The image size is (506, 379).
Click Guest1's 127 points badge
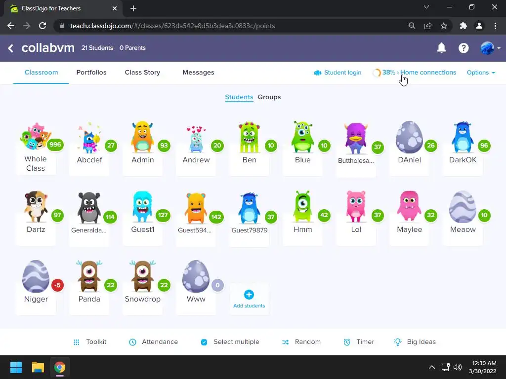click(x=163, y=215)
